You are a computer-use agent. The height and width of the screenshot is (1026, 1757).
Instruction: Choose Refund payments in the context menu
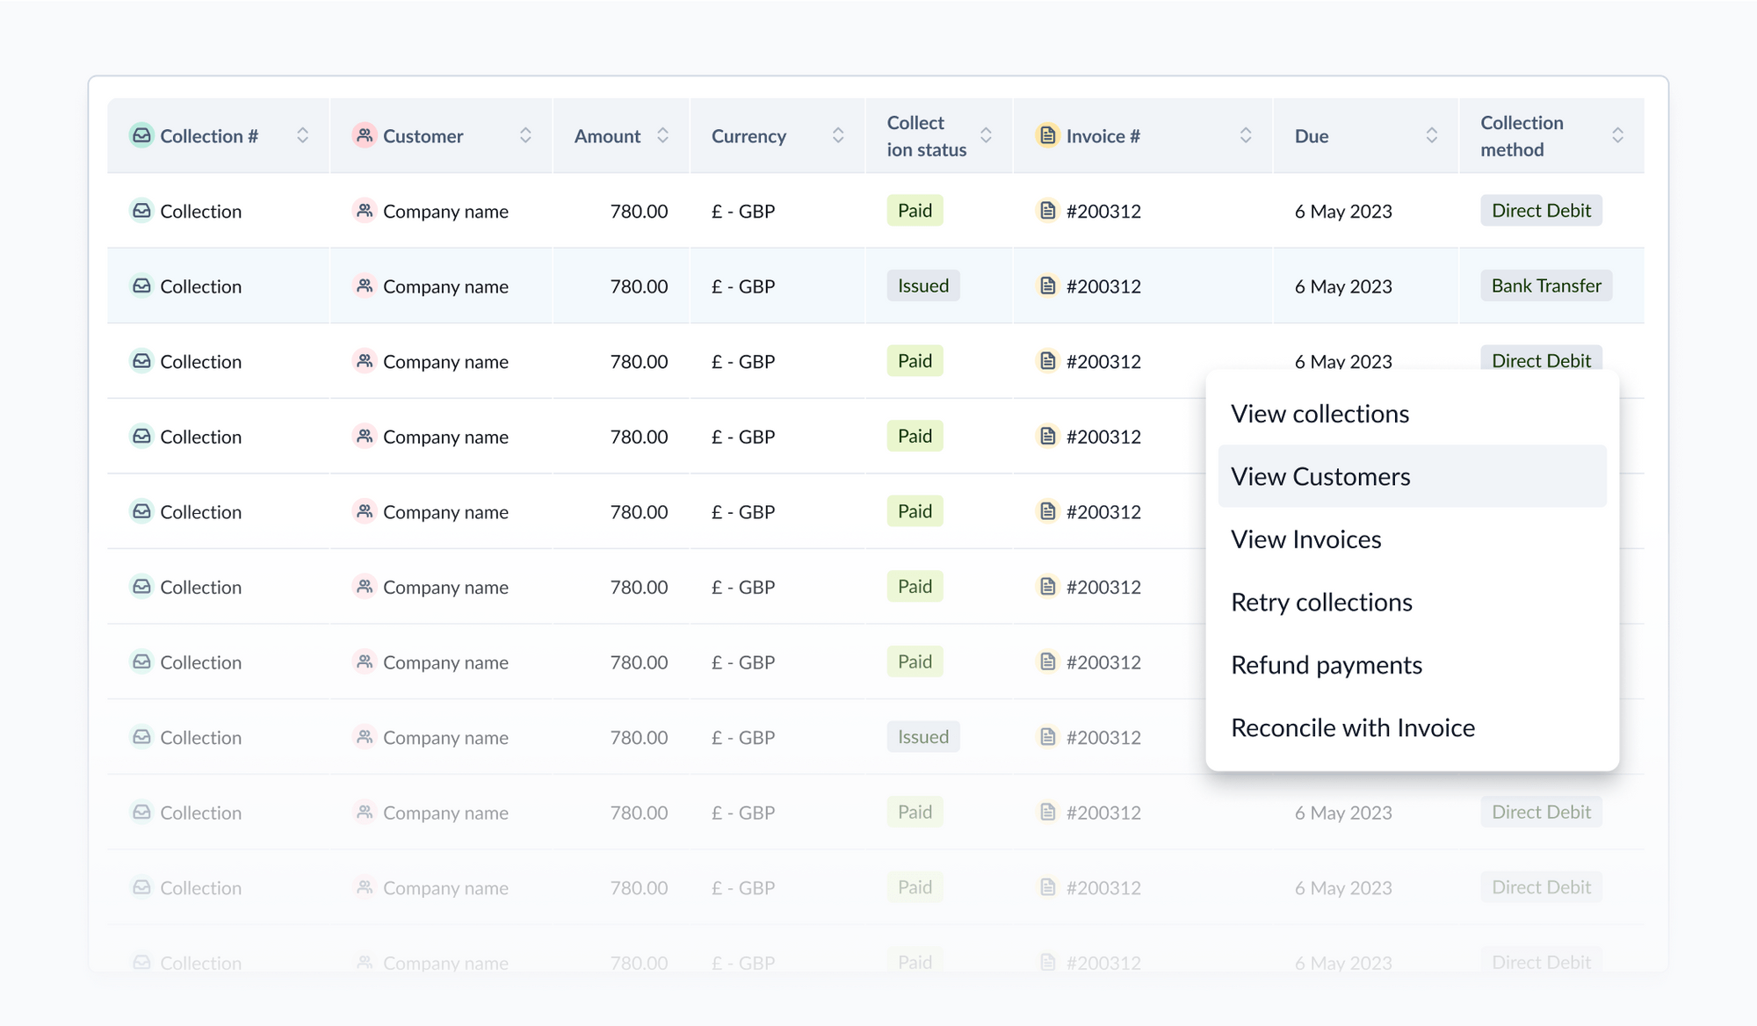1327,665
